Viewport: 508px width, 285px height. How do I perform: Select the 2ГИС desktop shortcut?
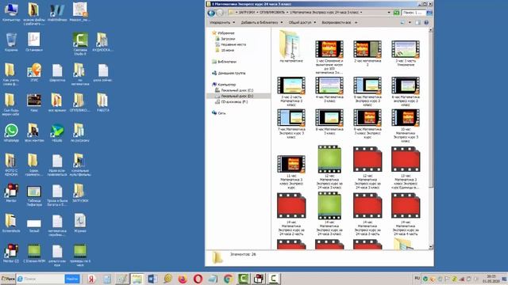34,72
